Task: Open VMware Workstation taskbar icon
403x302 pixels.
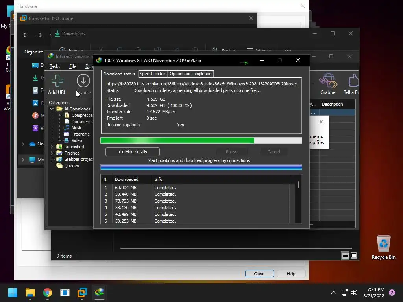Action: [x=82, y=293]
